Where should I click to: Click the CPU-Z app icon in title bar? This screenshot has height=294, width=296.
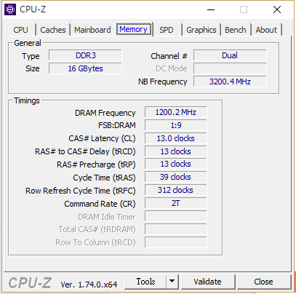(x=10, y=9)
